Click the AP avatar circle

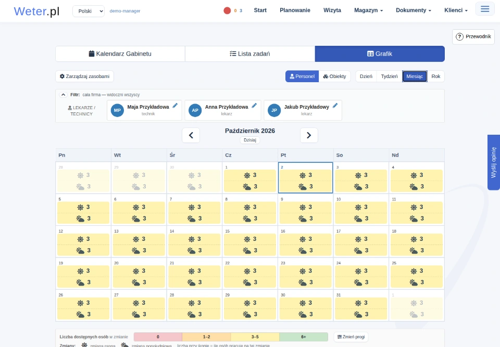pos(195,110)
